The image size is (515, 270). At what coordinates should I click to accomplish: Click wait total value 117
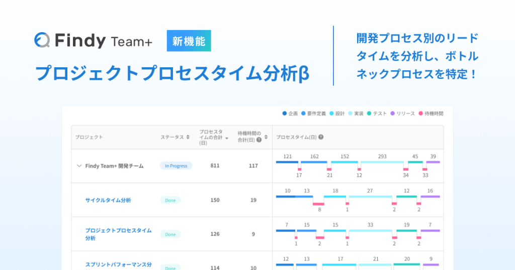click(253, 166)
